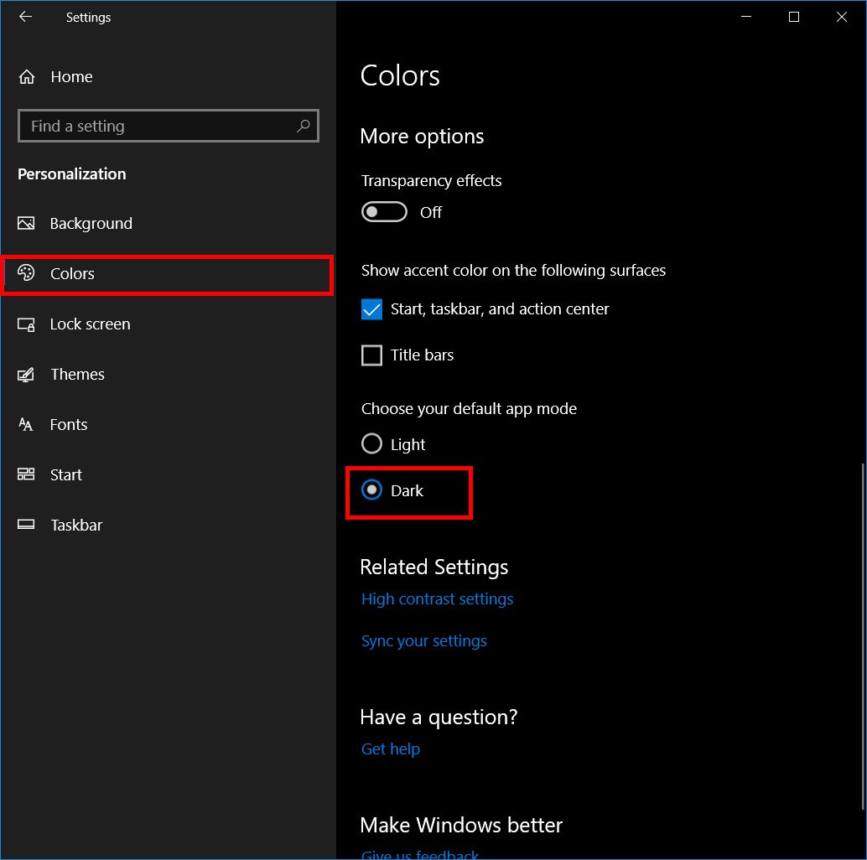Click the Home icon
Image resolution: width=867 pixels, height=860 pixels.
[x=27, y=76]
